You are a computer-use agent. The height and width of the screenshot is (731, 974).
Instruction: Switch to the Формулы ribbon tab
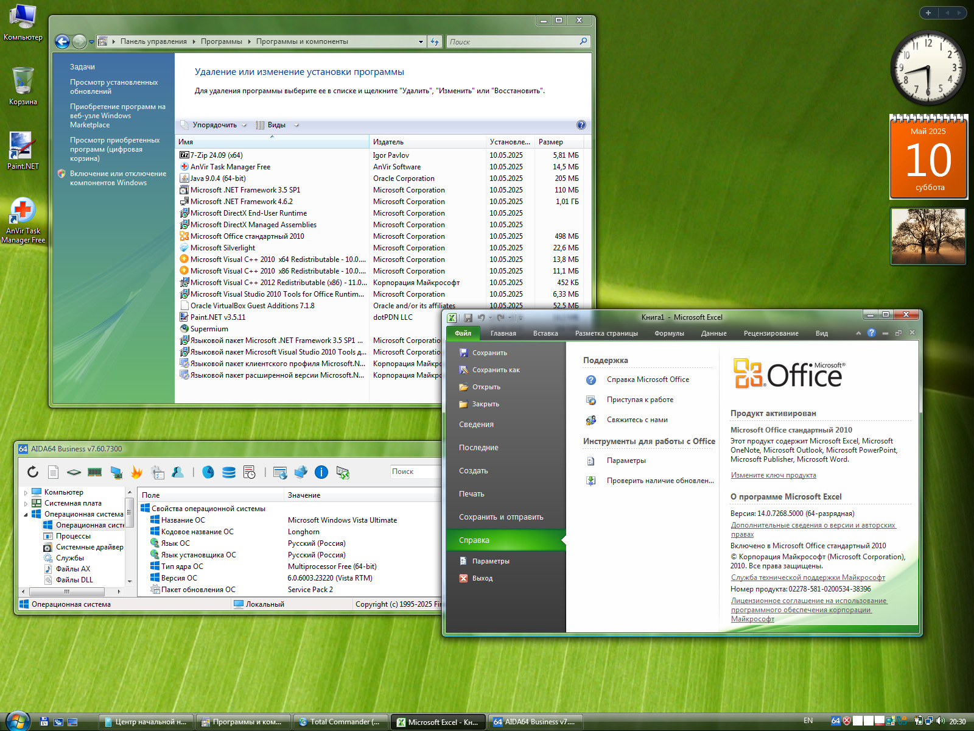669,333
